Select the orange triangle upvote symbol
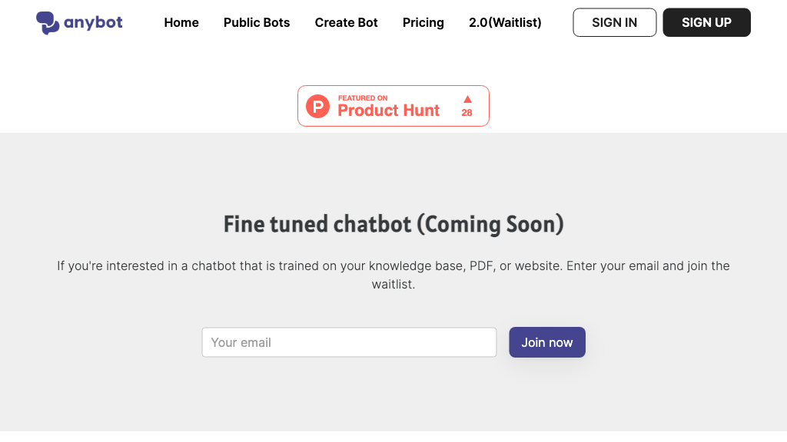 tap(467, 98)
